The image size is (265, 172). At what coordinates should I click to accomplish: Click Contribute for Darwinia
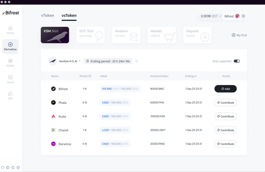point(225,144)
